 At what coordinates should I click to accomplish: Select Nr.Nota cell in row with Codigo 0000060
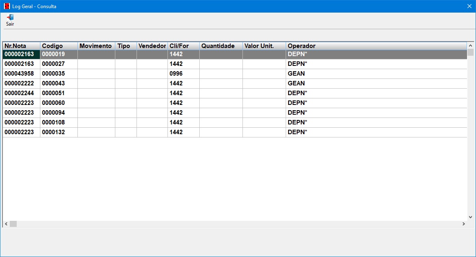[x=21, y=103]
